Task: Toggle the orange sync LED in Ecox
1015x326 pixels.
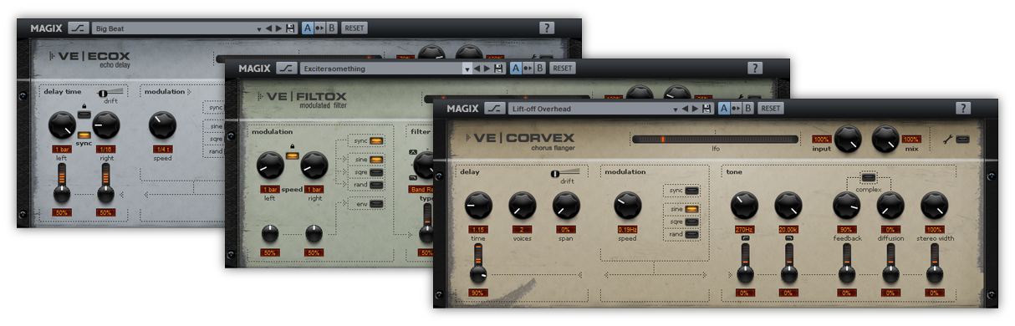Action: [84, 135]
